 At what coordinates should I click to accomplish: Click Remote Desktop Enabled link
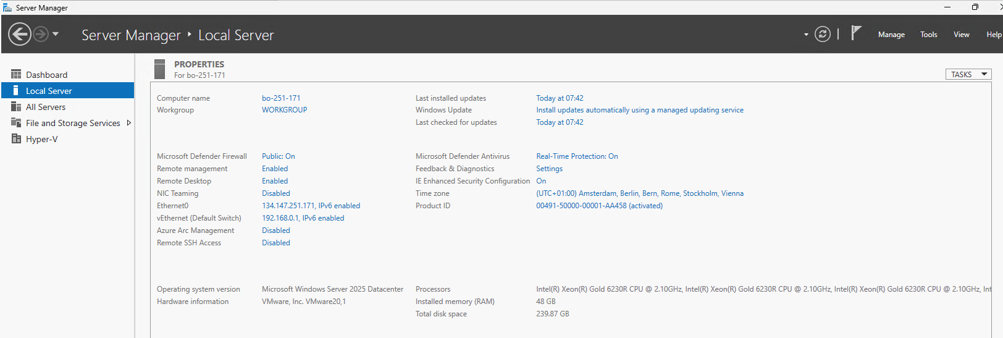pyautogui.click(x=275, y=181)
